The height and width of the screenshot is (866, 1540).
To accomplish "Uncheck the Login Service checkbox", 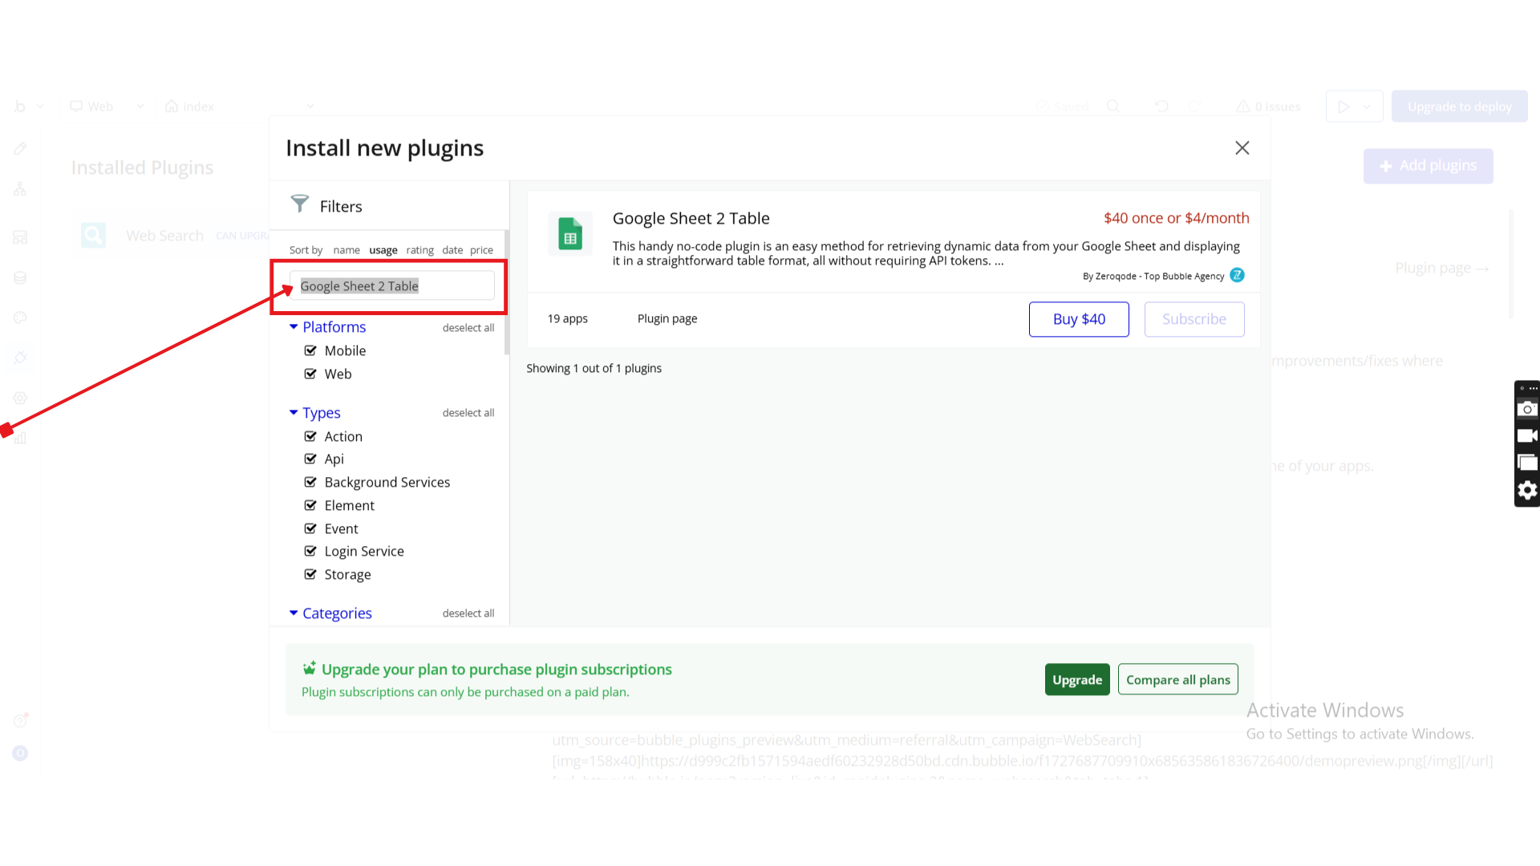I will click(x=310, y=551).
